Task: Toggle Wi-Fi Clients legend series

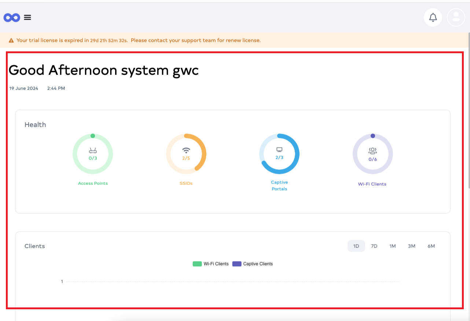Action: click(x=216, y=264)
